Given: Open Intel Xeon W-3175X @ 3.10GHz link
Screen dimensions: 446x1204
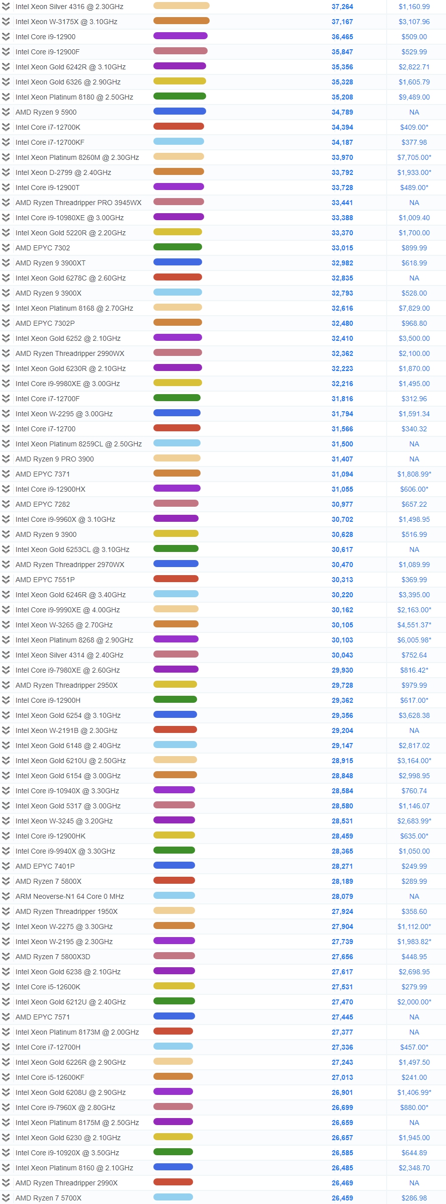Looking at the screenshot, I should click(66, 22).
